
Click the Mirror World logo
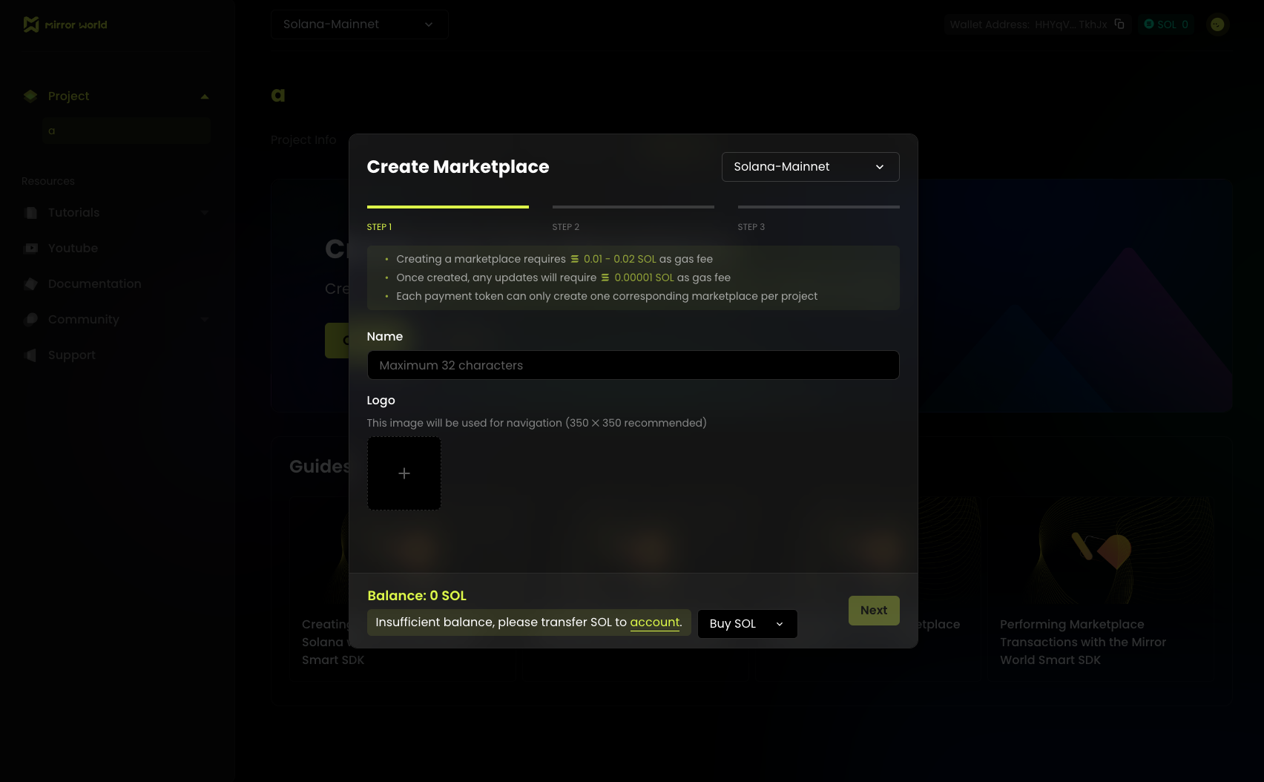65,24
